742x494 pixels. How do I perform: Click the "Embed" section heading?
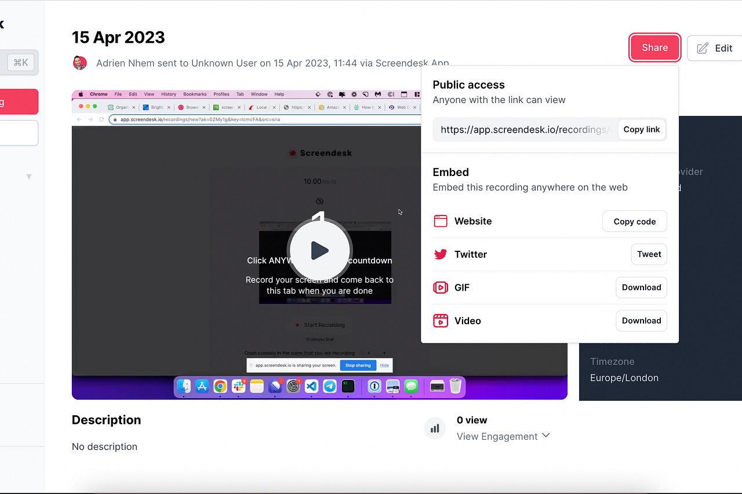pyautogui.click(x=450, y=172)
